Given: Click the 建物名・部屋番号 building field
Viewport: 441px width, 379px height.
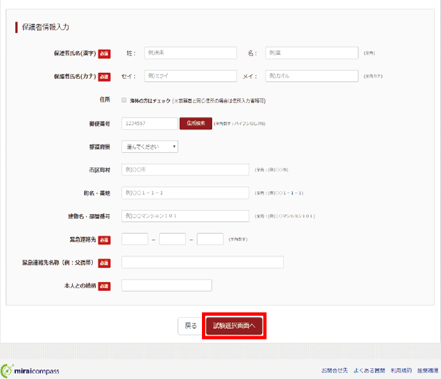Looking at the screenshot, I should 185,216.
